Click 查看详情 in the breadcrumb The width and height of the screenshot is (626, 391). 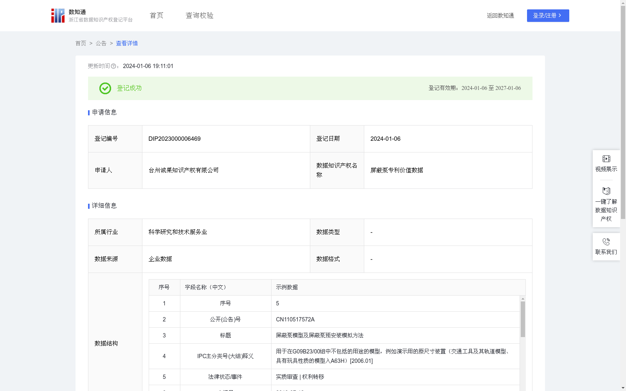tap(127, 43)
